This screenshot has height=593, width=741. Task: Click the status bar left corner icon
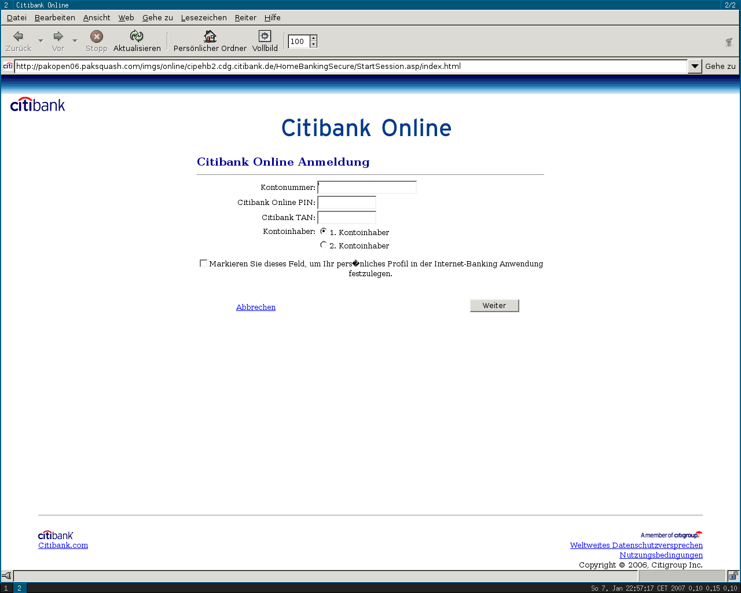point(6,576)
